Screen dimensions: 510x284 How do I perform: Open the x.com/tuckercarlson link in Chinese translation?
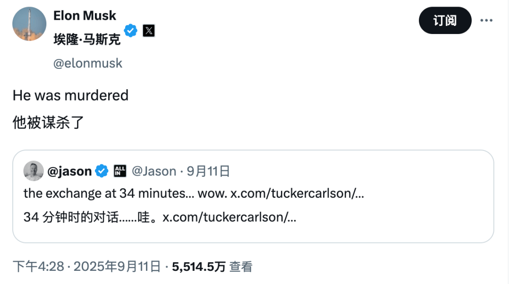pyautogui.click(x=229, y=217)
